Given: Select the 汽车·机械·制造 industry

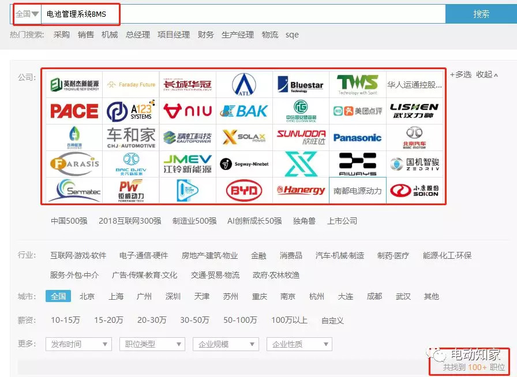Looking at the screenshot, I should click(340, 255).
